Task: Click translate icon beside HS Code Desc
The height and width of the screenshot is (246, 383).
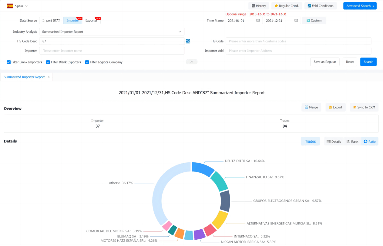Action: click(188, 41)
